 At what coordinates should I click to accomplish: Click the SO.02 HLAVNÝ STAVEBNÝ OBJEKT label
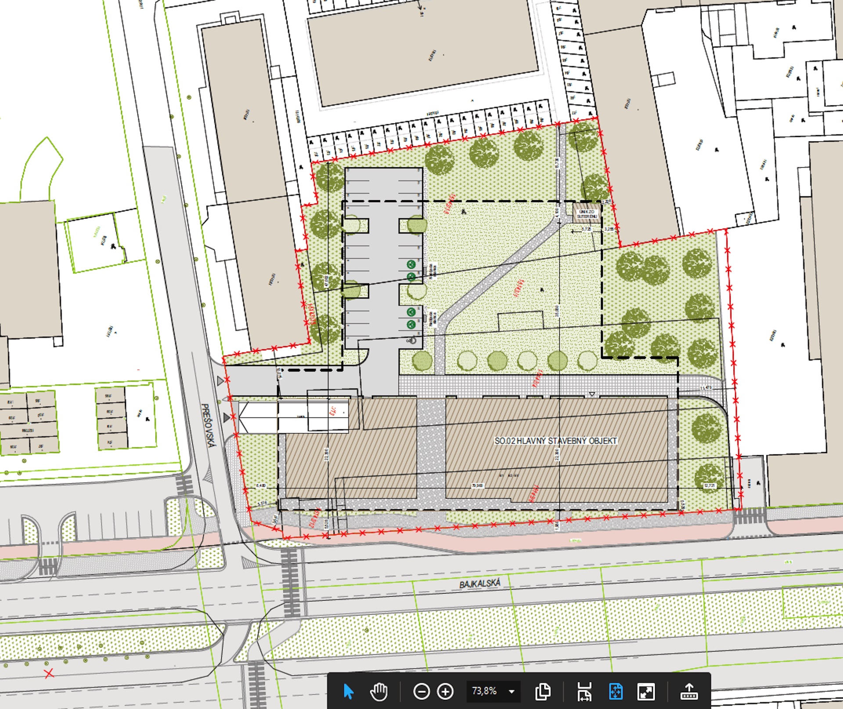556,441
